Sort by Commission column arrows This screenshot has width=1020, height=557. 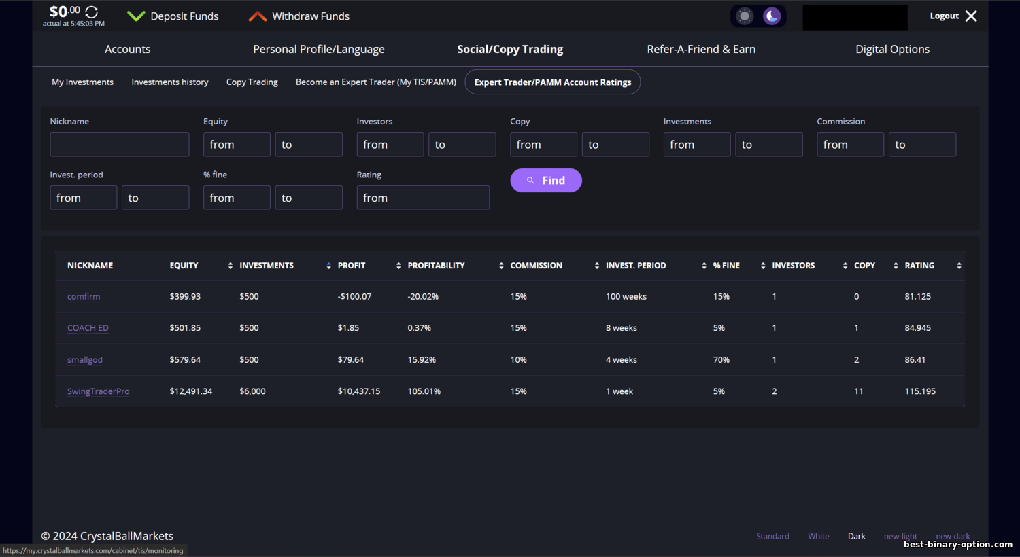point(597,266)
